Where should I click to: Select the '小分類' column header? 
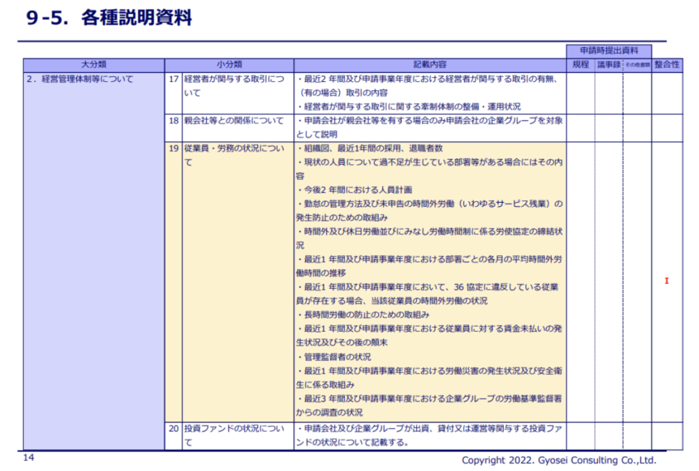229,65
